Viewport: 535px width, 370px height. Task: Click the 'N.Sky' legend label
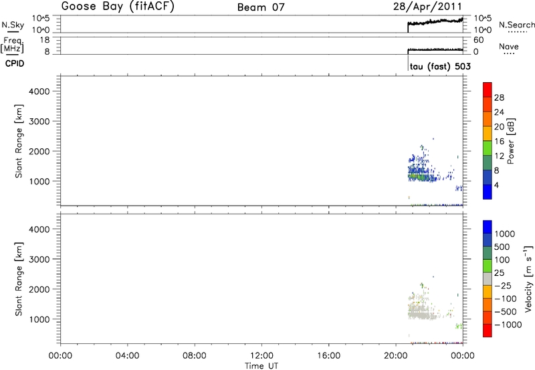13,25
